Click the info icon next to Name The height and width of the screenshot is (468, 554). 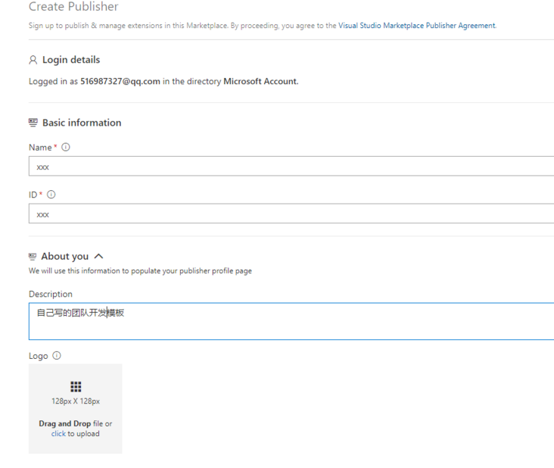tap(66, 148)
